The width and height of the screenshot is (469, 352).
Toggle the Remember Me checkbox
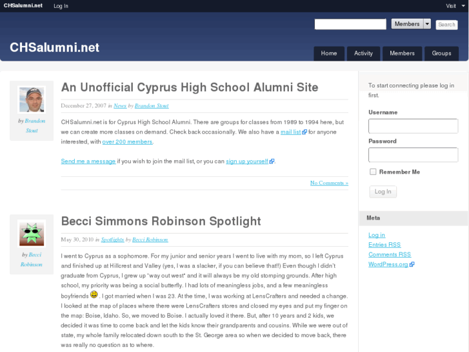point(373,172)
